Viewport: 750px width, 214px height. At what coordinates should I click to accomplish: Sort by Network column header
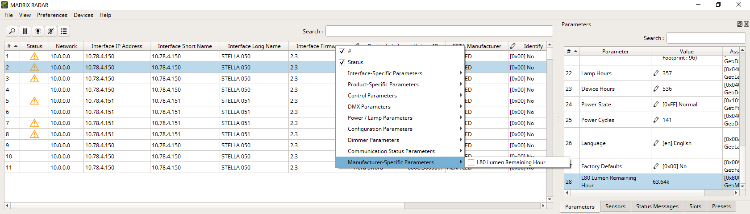tap(66, 46)
